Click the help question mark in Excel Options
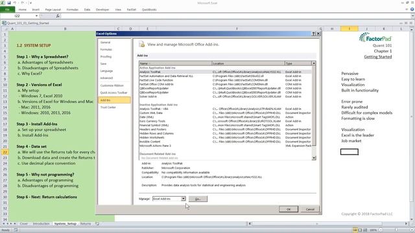The height and width of the screenshot is (233, 415). pos(314,34)
